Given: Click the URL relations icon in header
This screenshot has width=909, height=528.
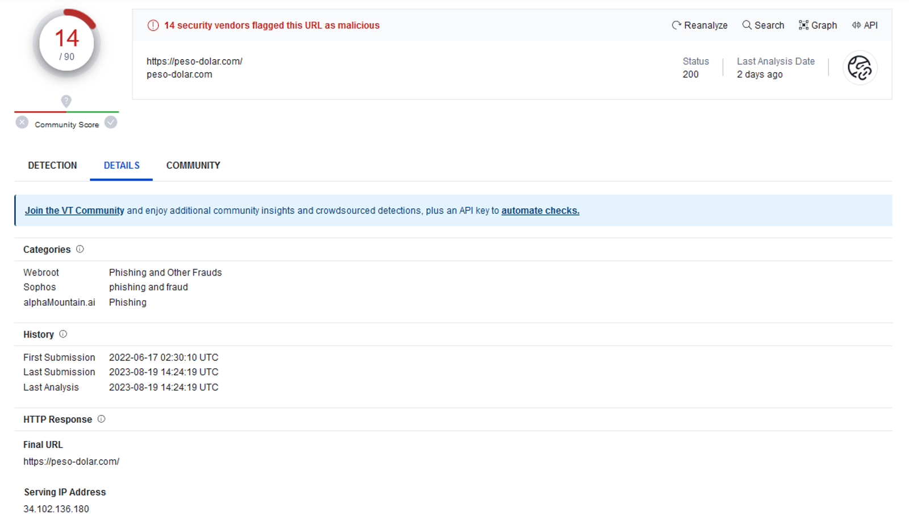Looking at the screenshot, I should [x=860, y=68].
